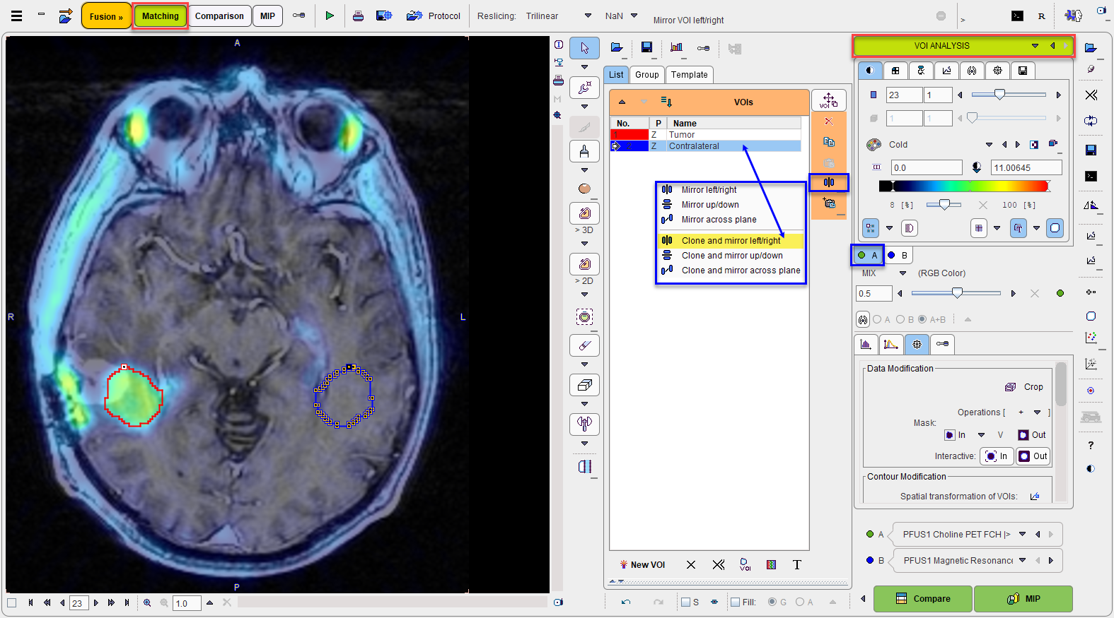The height and width of the screenshot is (618, 1114).
Task: Click the red delete VOI icon
Action: (829, 121)
